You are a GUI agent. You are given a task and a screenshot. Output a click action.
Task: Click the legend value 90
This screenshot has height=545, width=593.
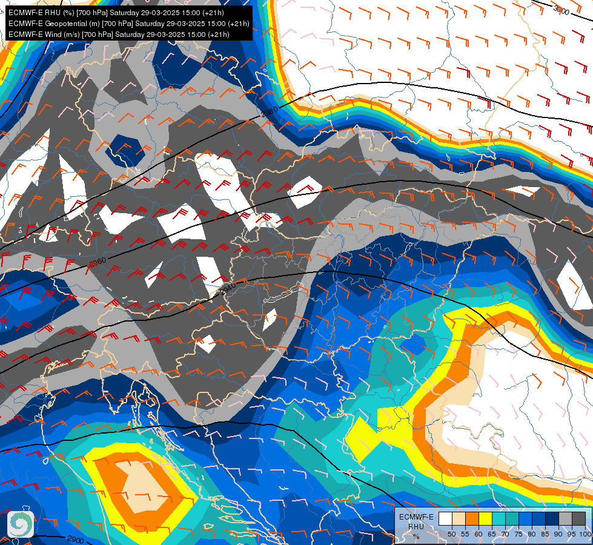[558, 534]
